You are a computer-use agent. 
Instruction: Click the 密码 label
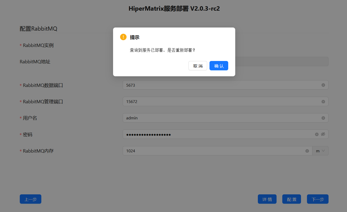pos(28,134)
